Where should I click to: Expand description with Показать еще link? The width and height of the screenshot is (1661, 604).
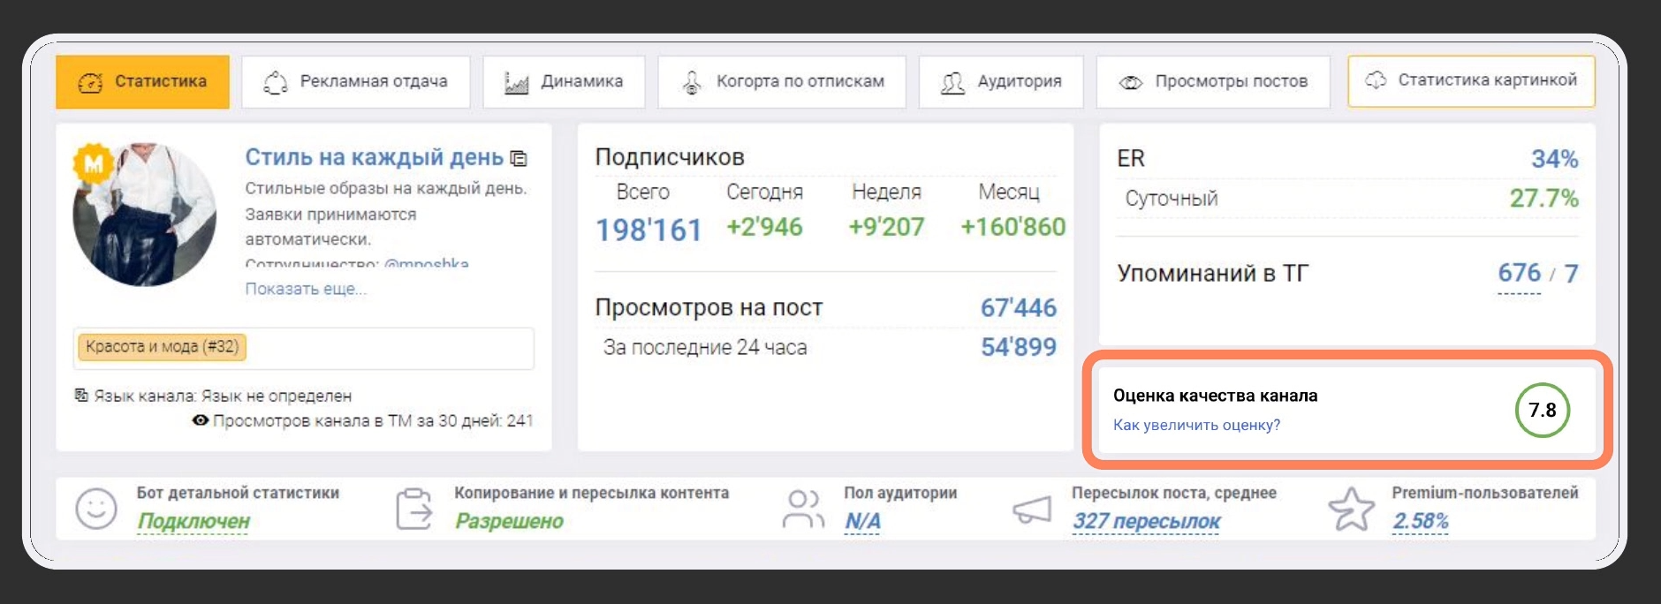point(306,289)
